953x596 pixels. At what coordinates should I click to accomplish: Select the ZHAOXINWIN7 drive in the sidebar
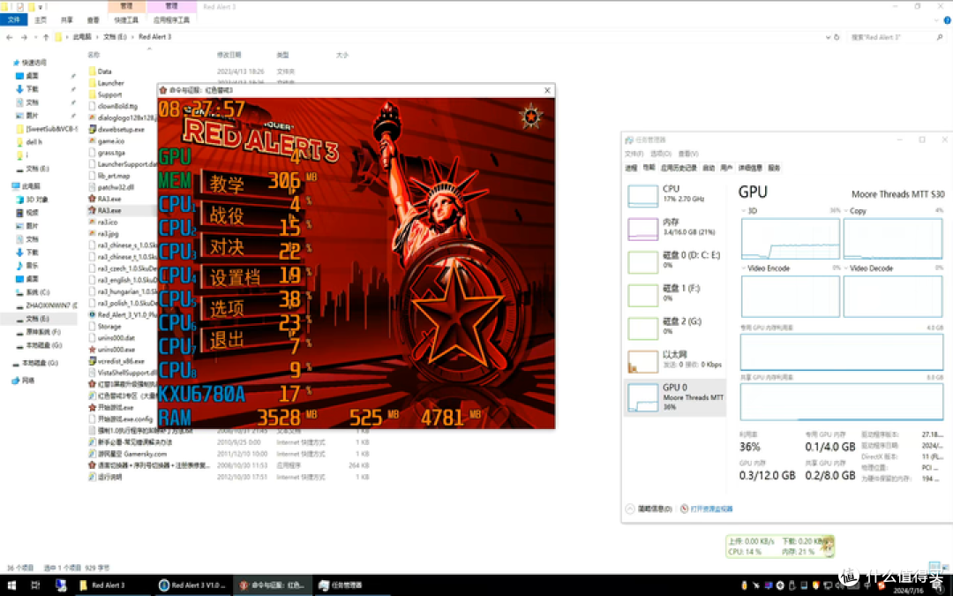point(46,306)
